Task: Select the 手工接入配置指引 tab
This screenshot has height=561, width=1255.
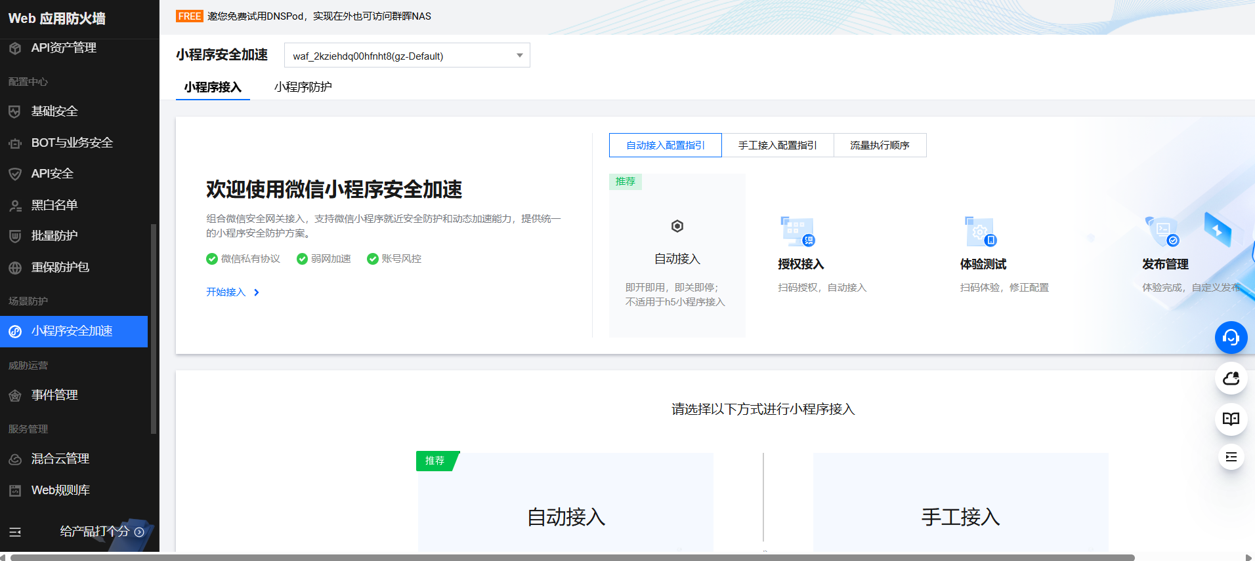Action: tap(778, 145)
